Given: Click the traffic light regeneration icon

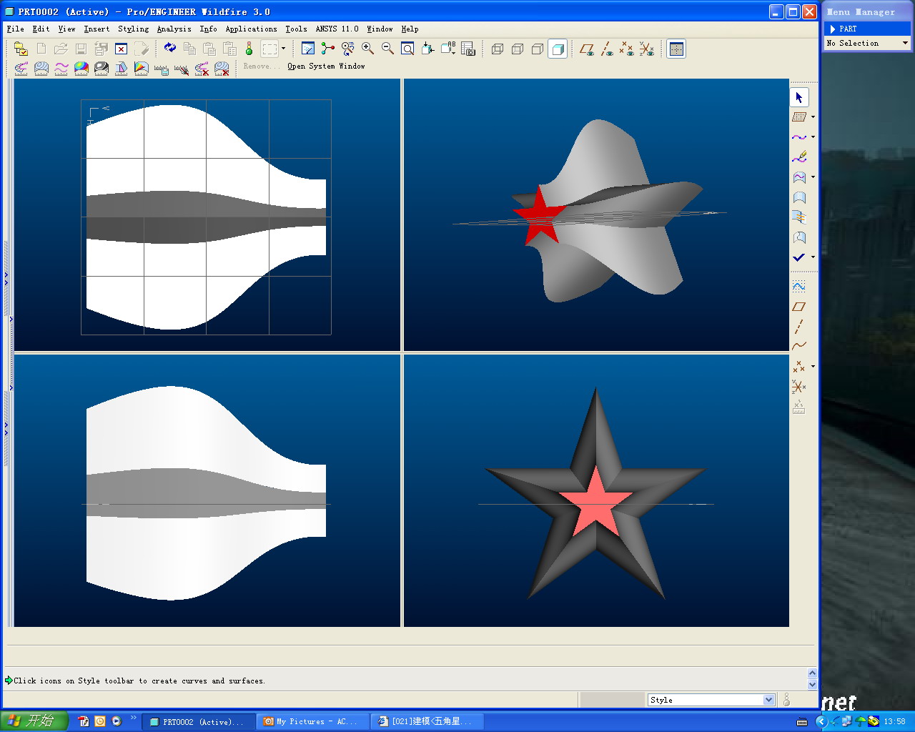Looking at the screenshot, I should 249,49.
